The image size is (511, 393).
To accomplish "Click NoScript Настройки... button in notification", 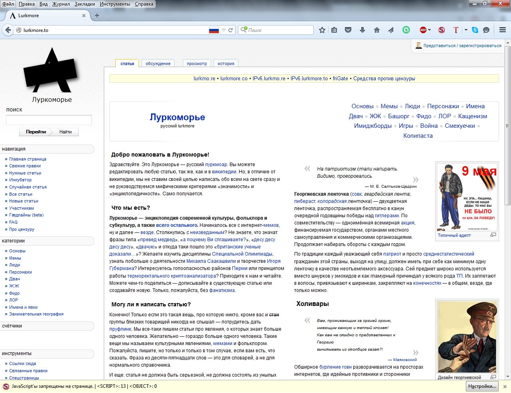I will click(x=482, y=386).
